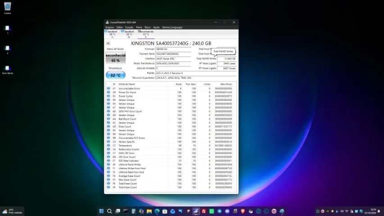Screen dimensions: 384x216
Task: Click the Total NAND Writes value box
Action: (227, 59)
